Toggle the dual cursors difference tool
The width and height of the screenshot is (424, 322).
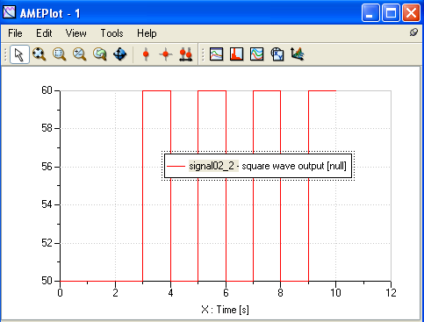pyautogui.click(x=186, y=54)
